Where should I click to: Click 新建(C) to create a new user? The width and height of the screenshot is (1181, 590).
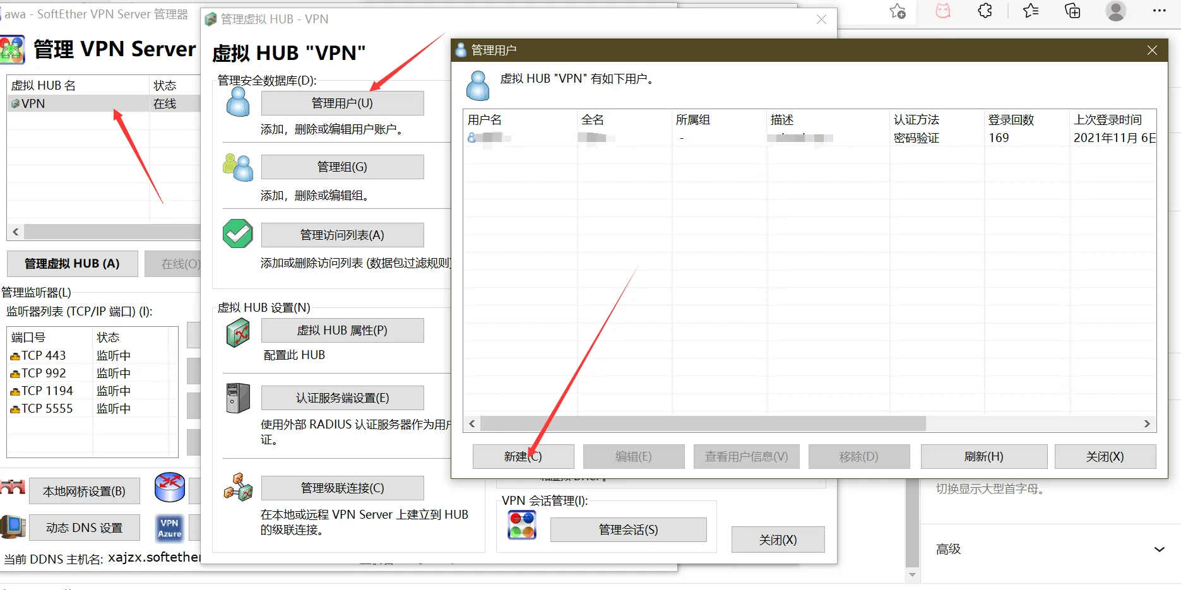(x=523, y=456)
